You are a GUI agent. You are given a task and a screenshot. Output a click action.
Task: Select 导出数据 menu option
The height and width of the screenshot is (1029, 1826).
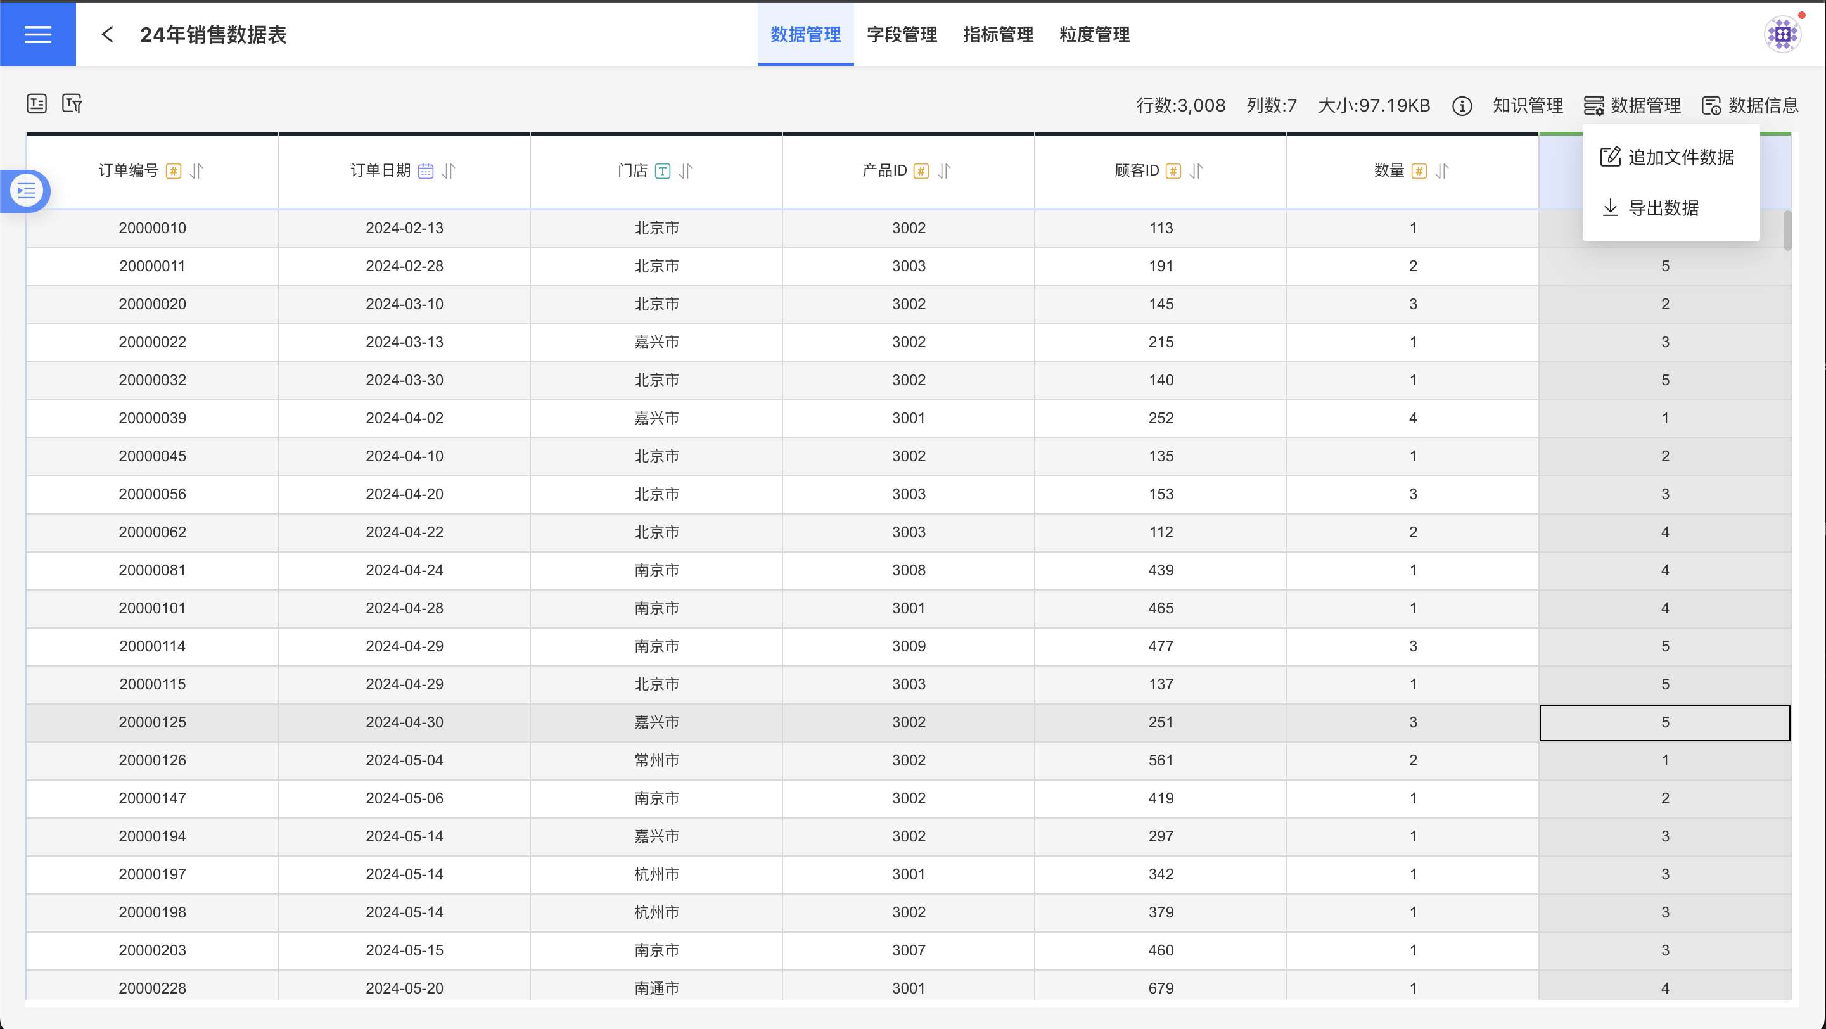click(x=1652, y=208)
